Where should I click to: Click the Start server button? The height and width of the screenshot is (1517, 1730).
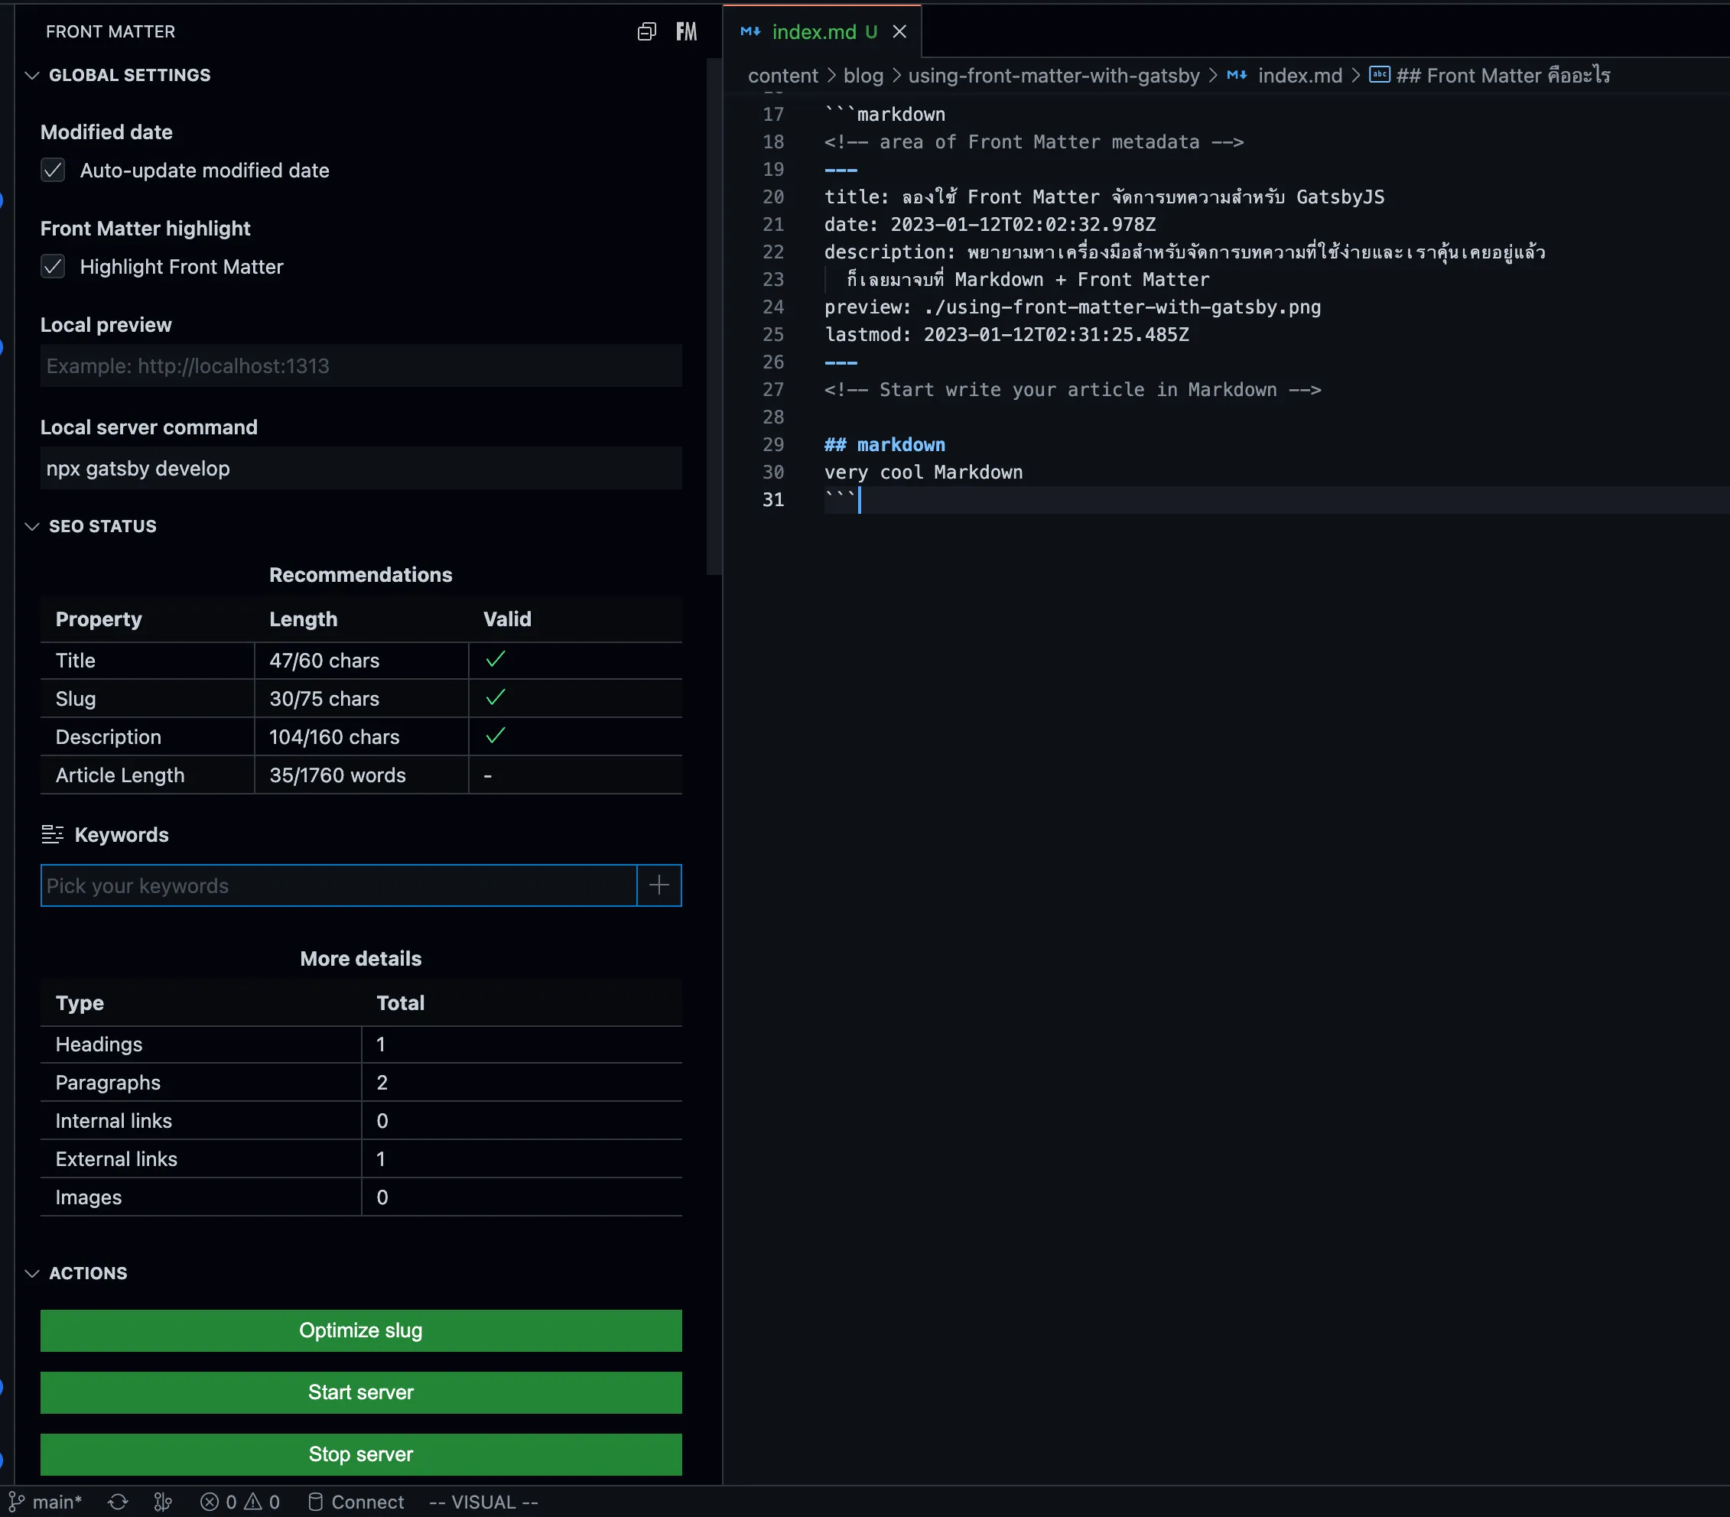(x=360, y=1392)
